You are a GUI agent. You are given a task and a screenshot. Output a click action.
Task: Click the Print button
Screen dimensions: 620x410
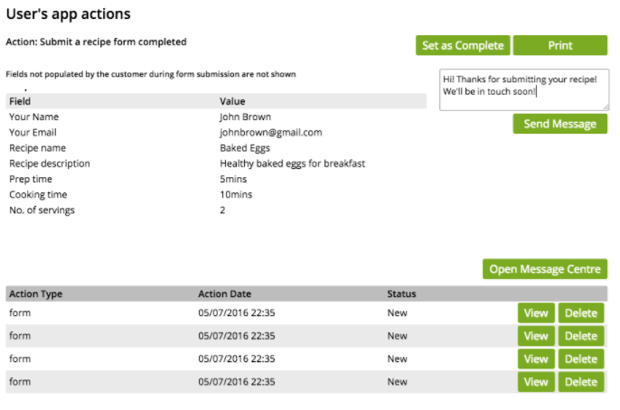coord(559,46)
